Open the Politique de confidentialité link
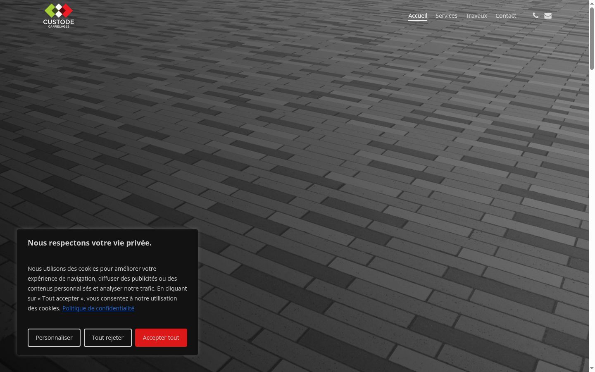 pyautogui.click(x=98, y=308)
